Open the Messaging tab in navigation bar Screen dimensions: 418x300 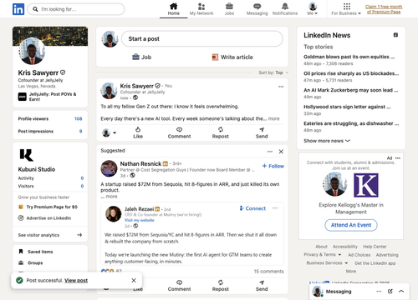257,9
